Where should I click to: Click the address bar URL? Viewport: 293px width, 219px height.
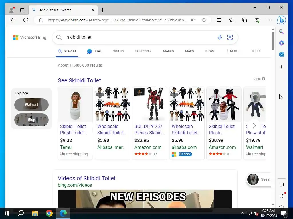coord(117,20)
